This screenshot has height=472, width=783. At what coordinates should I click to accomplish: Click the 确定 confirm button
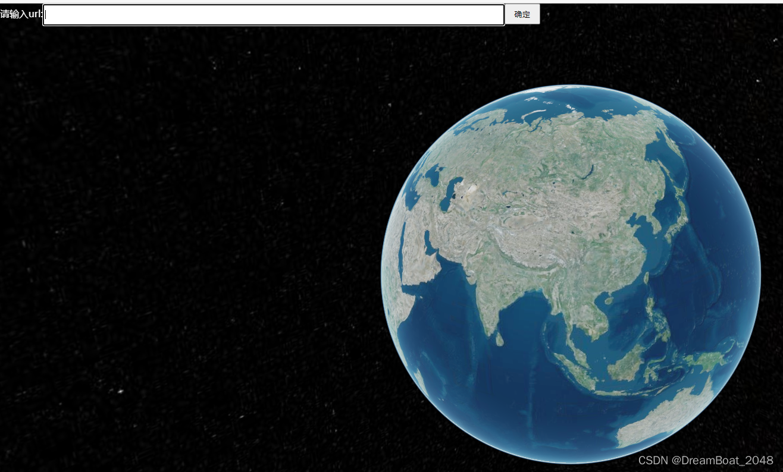tap(522, 14)
